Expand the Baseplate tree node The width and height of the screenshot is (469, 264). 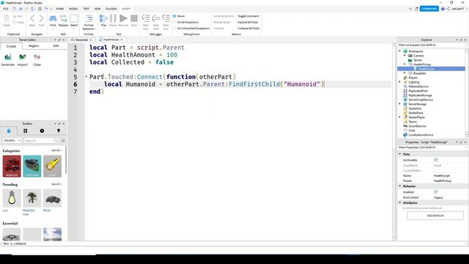point(405,73)
